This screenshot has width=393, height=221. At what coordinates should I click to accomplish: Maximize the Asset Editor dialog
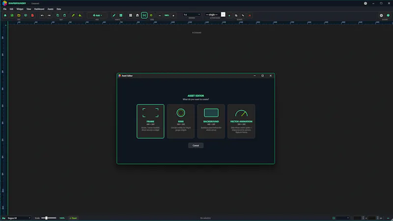262,76
